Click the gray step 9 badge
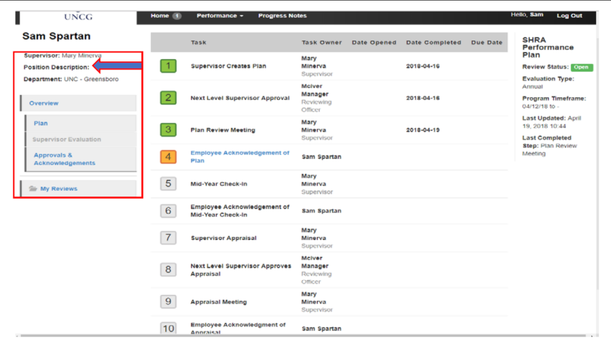Viewport: 611px width, 342px height. tap(168, 301)
